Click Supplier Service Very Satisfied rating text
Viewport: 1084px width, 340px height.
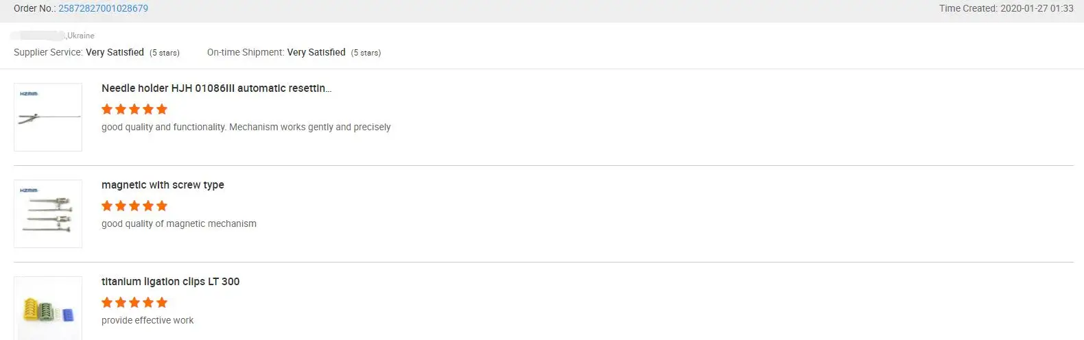[115, 52]
